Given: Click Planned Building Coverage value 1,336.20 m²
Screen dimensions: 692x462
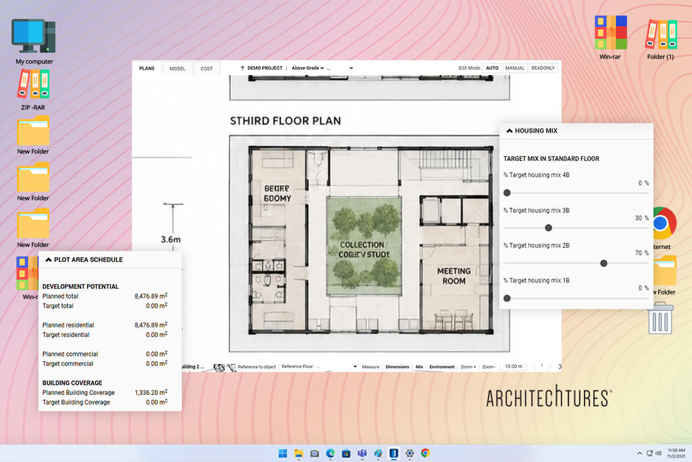Looking at the screenshot, I should [x=151, y=392].
